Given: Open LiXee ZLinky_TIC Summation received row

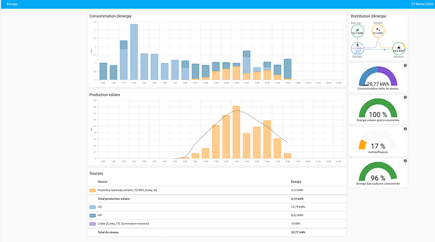Looking at the screenshot, I should pyautogui.click(x=217, y=224).
